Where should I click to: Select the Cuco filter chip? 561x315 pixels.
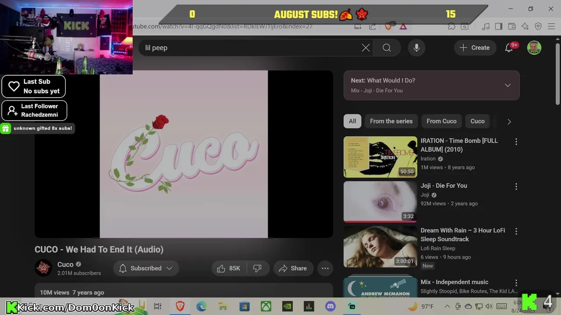pos(478,121)
